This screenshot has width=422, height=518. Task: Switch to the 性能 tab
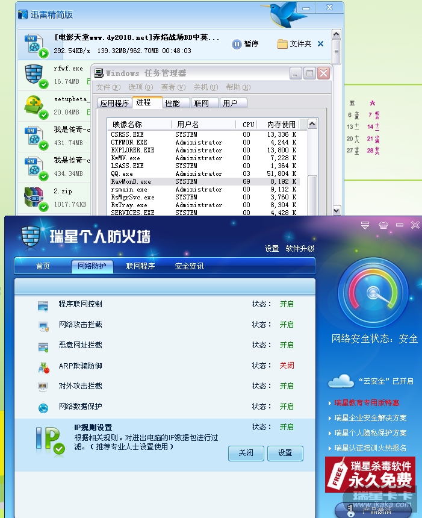176,104
